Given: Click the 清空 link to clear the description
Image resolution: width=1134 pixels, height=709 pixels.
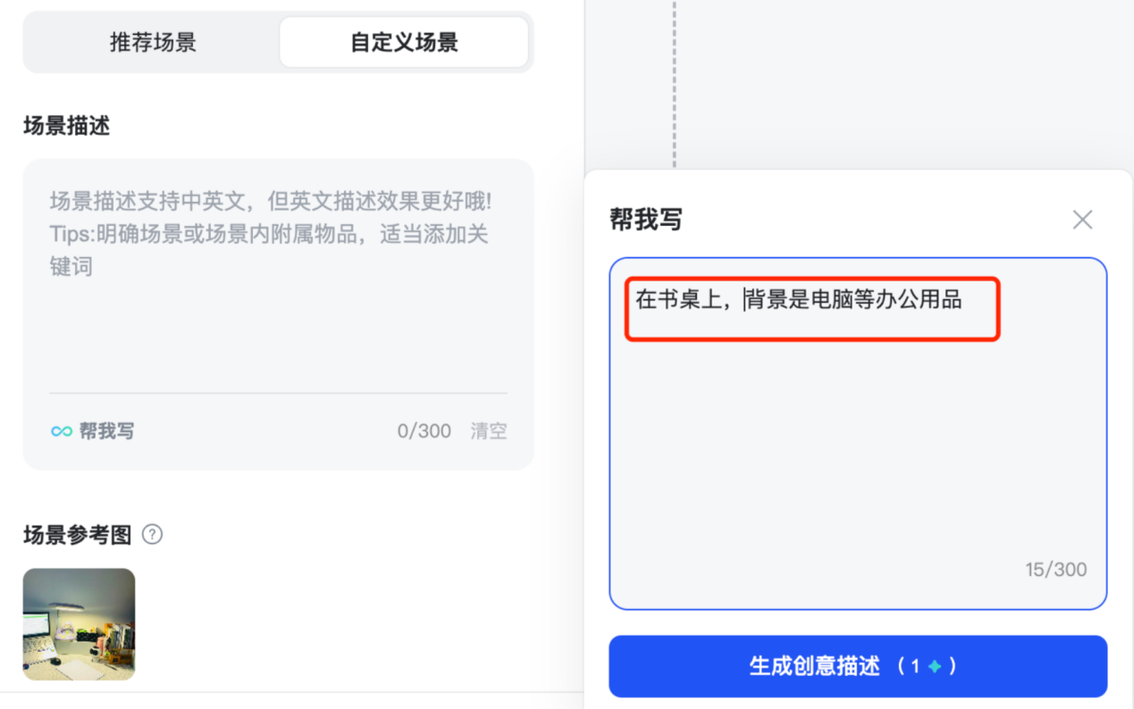Looking at the screenshot, I should click(489, 431).
